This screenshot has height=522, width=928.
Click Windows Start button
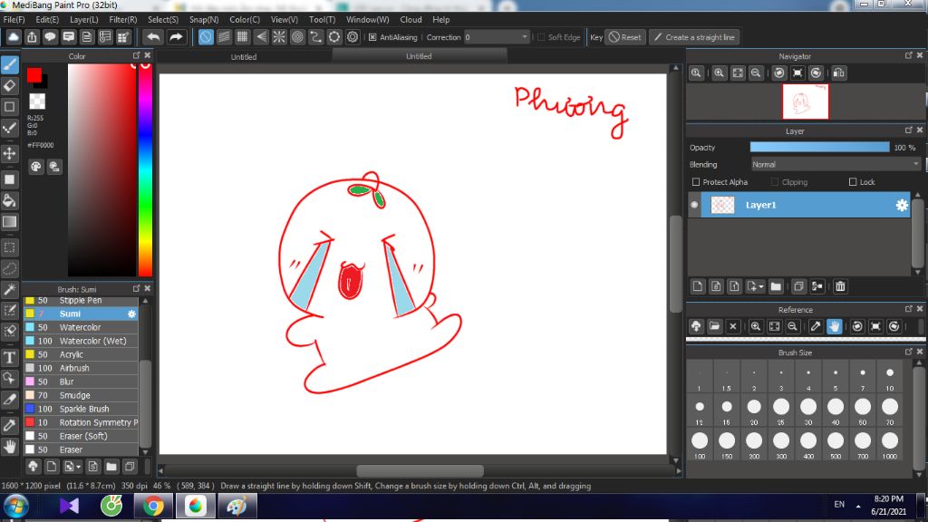coord(15,507)
